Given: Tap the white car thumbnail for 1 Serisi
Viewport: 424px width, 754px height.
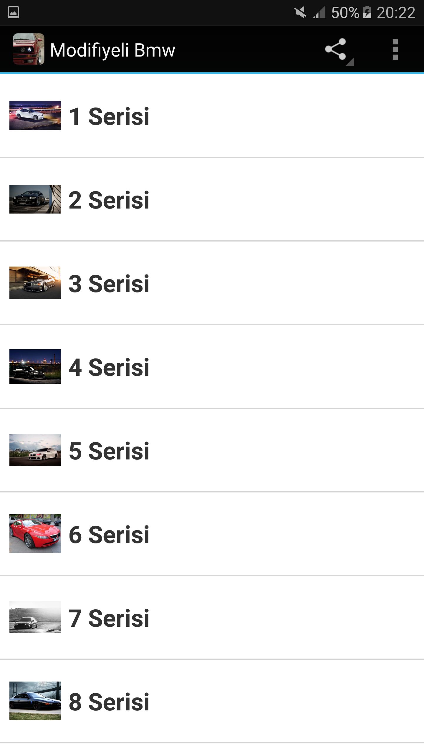Looking at the screenshot, I should coord(35,115).
